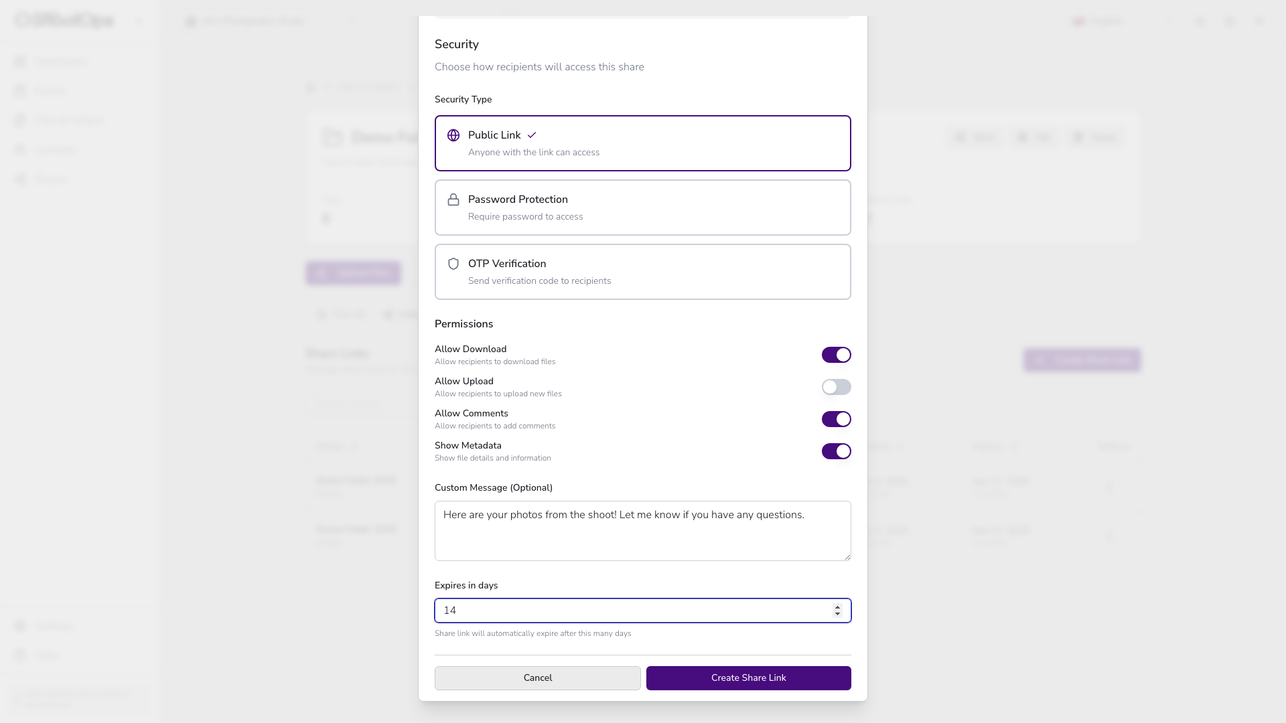
Task: Switch off the Show Metadata toggle
Action: click(x=836, y=451)
